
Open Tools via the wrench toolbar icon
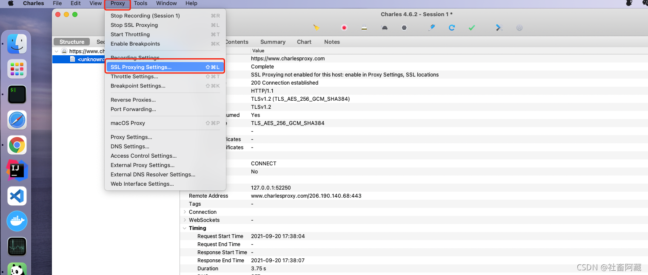coord(499,28)
